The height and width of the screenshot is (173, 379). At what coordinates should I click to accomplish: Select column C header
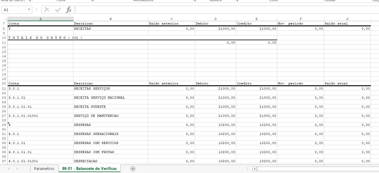coord(172,19)
